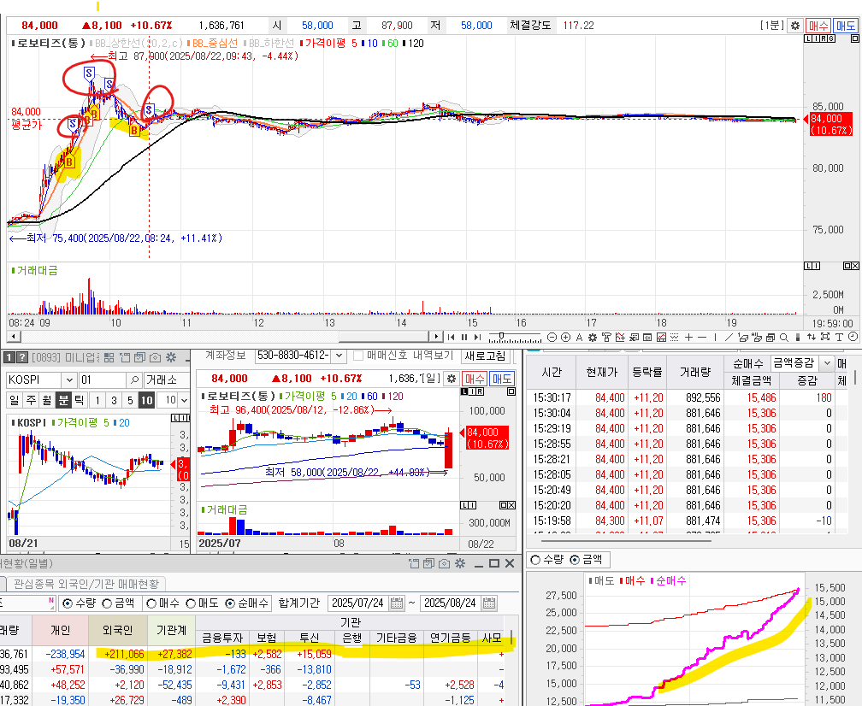Click the erase-all tool in chart toolbar
862x706 pixels.
pyautogui.click(x=757, y=338)
